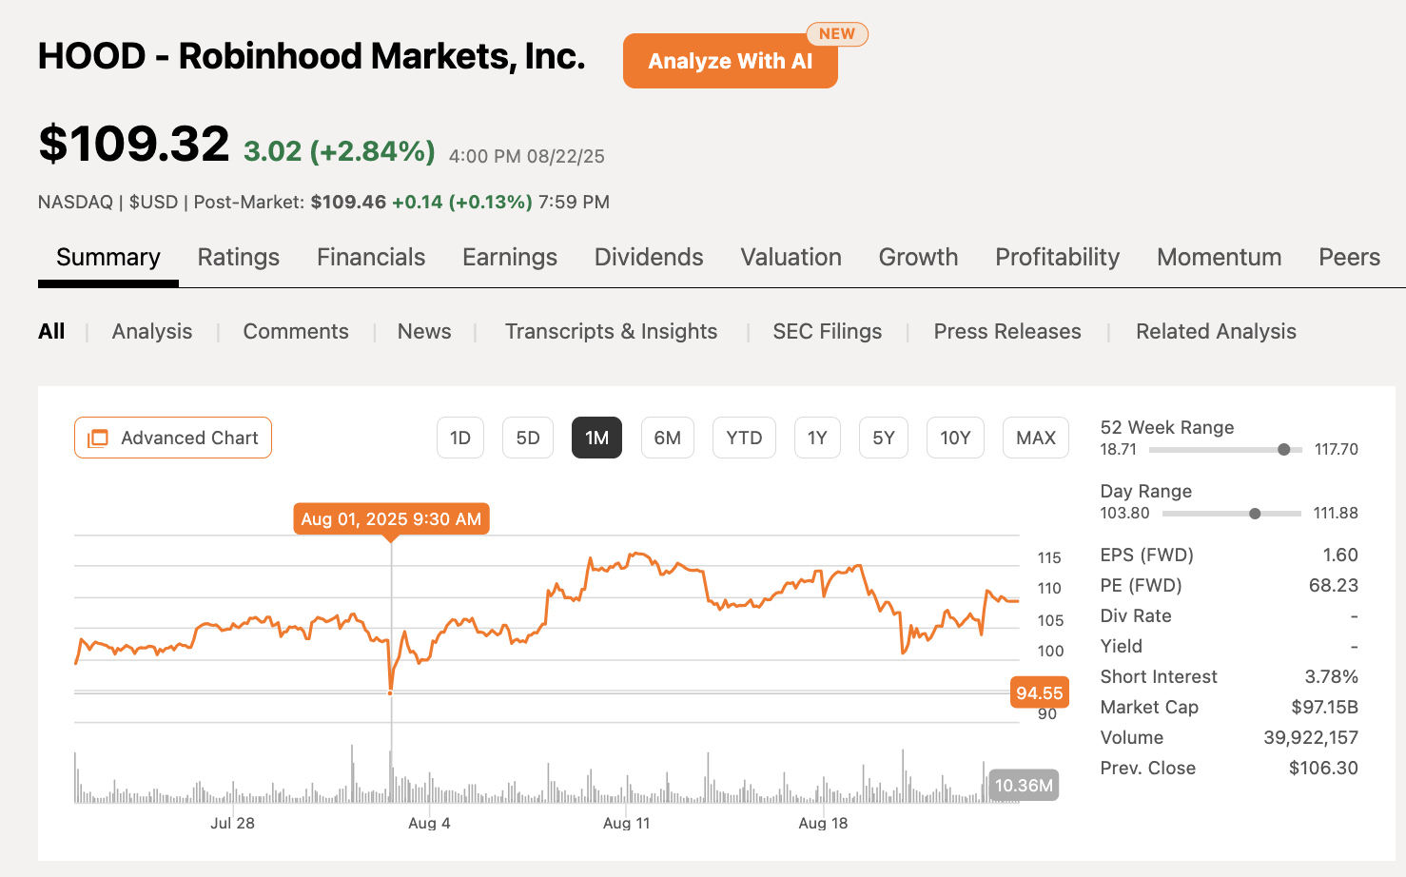Open the Valuation tab
The width and height of the screenshot is (1406, 877).
[791, 257]
